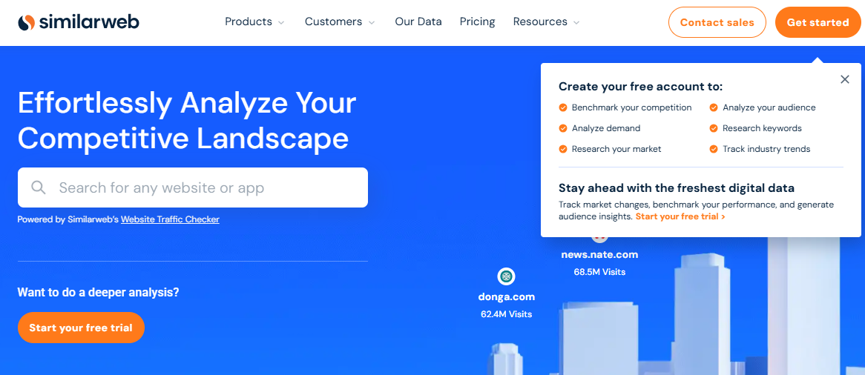Screen dimensions: 865x375
Task: Click Create your free account heading
Action: point(640,87)
